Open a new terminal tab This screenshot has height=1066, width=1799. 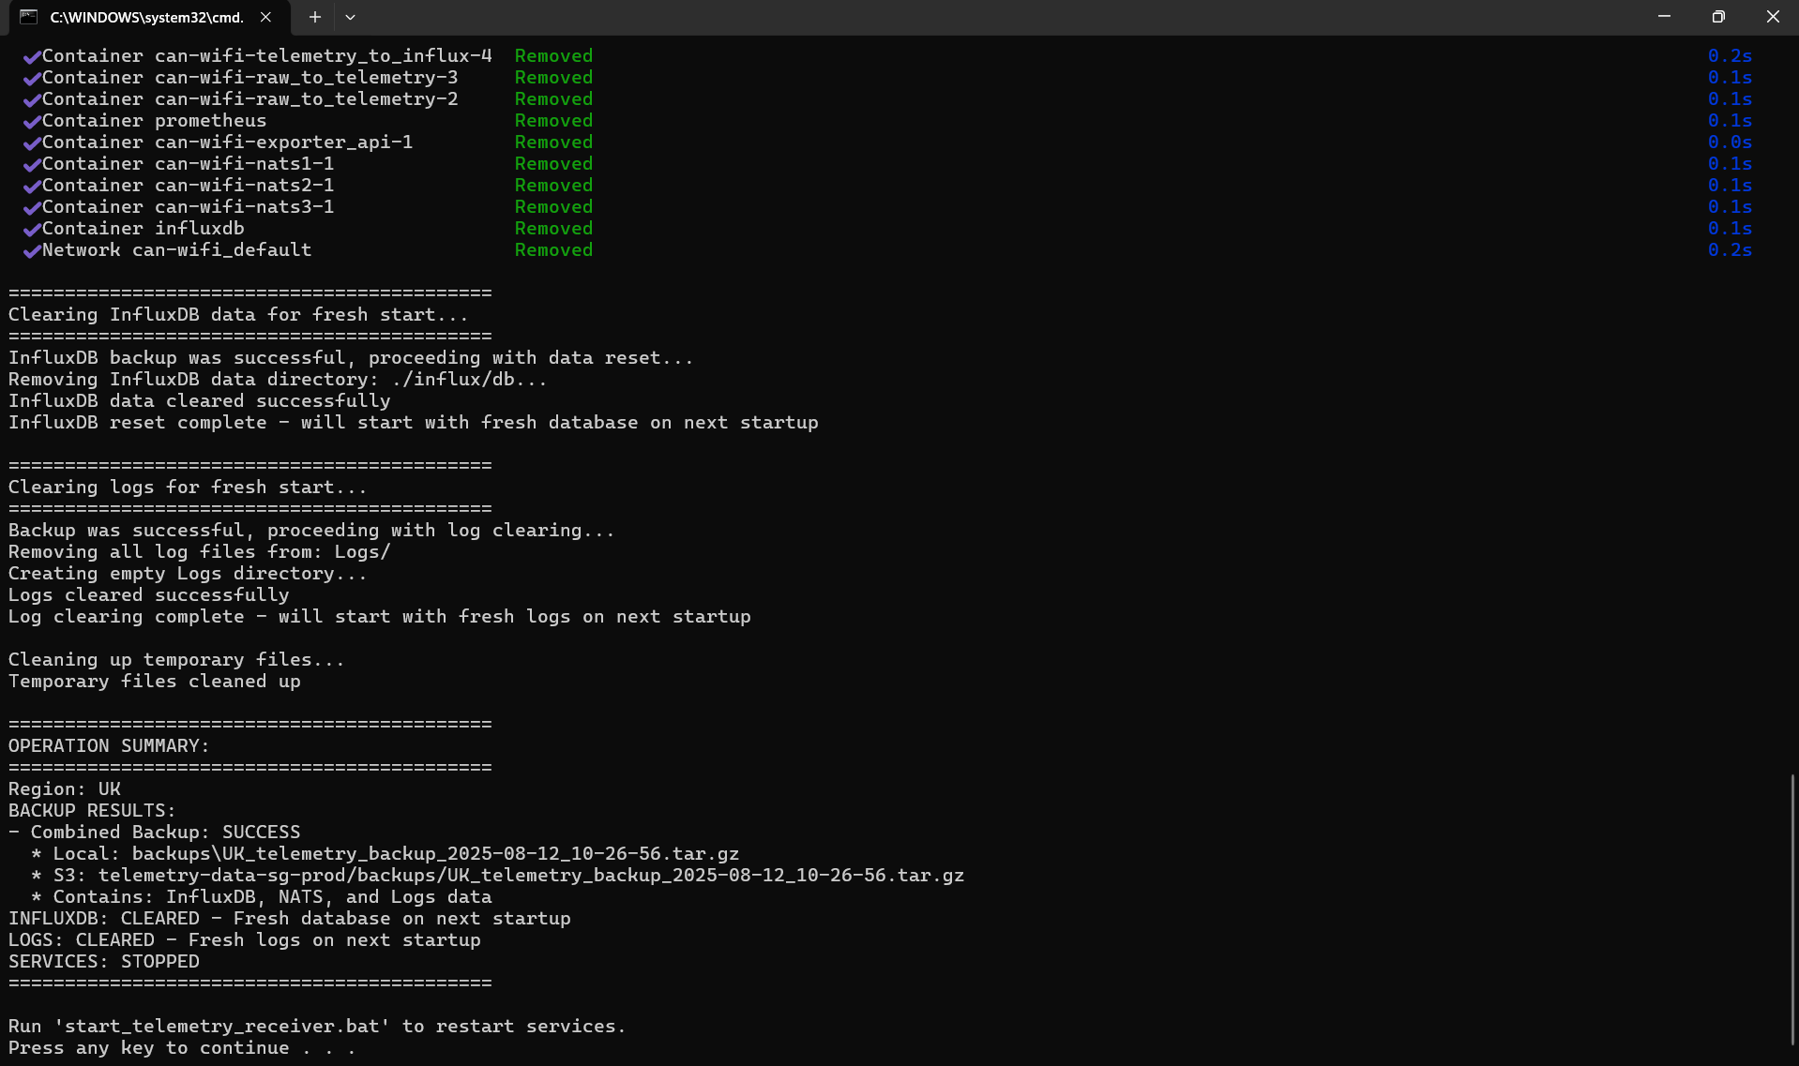(x=315, y=17)
